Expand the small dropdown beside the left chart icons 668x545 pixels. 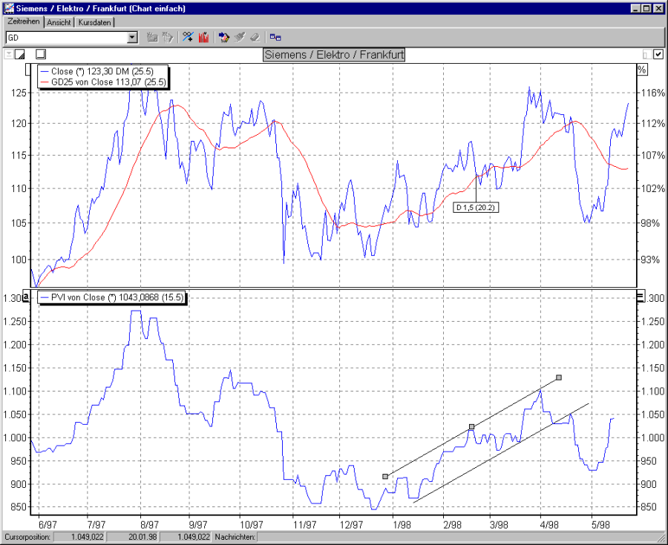click(x=8, y=53)
